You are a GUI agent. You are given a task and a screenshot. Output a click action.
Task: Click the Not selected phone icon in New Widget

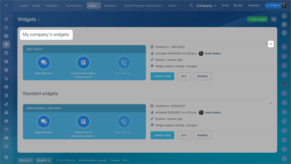[x=124, y=63]
